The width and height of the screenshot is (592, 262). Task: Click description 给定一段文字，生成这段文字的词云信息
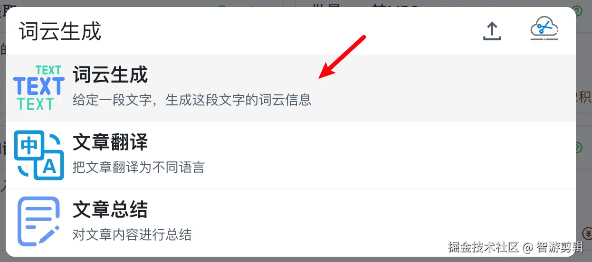(192, 100)
